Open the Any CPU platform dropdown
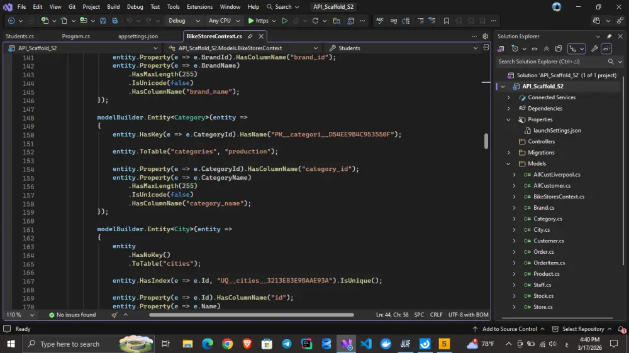Screen dimensions: 629x353 click(224, 21)
